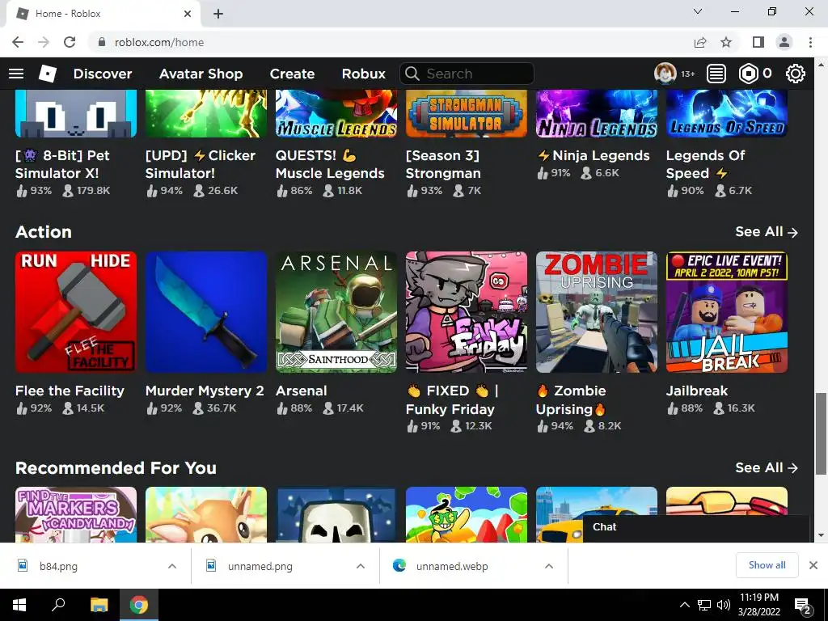Open the Roblox notifications list icon
This screenshot has width=828, height=621.
tap(716, 74)
